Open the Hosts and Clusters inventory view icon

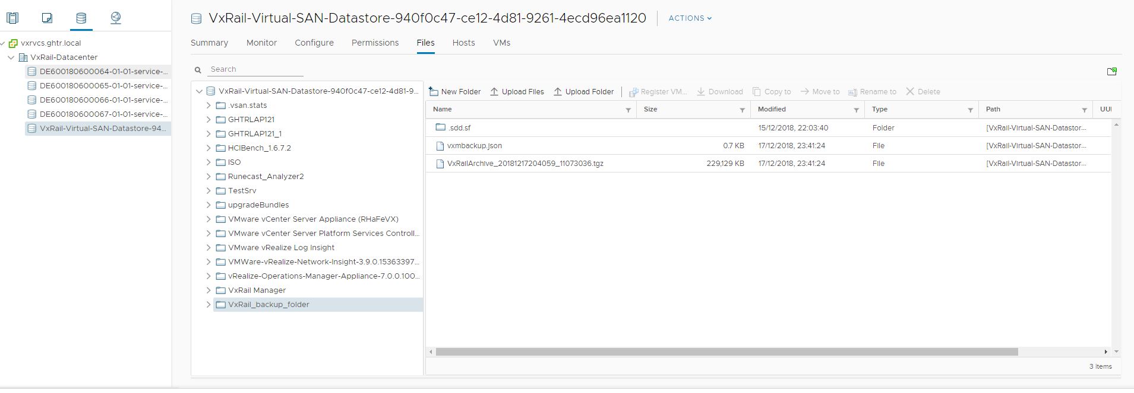click(12, 18)
